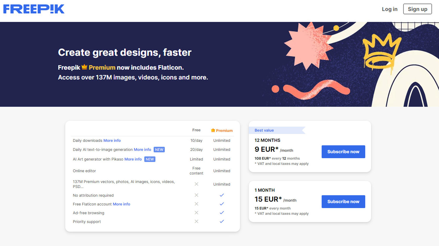
Task: Click the crown icon next to Premium column header
Action: [x=213, y=130]
